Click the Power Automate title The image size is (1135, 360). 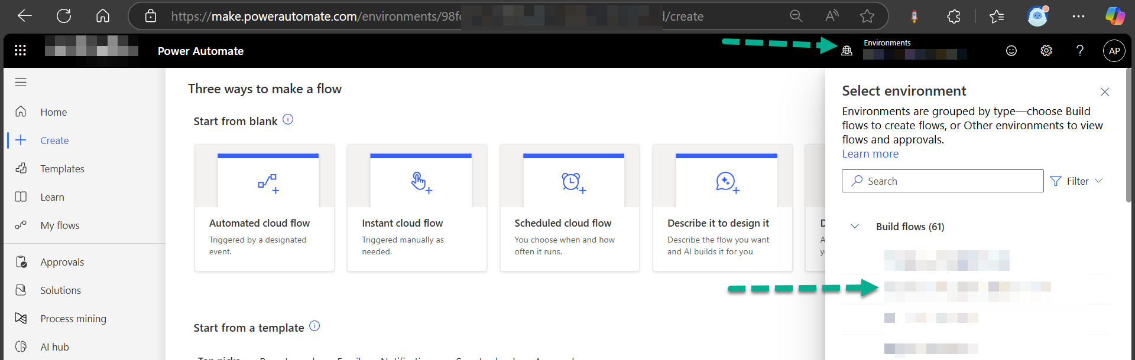[x=200, y=51]
